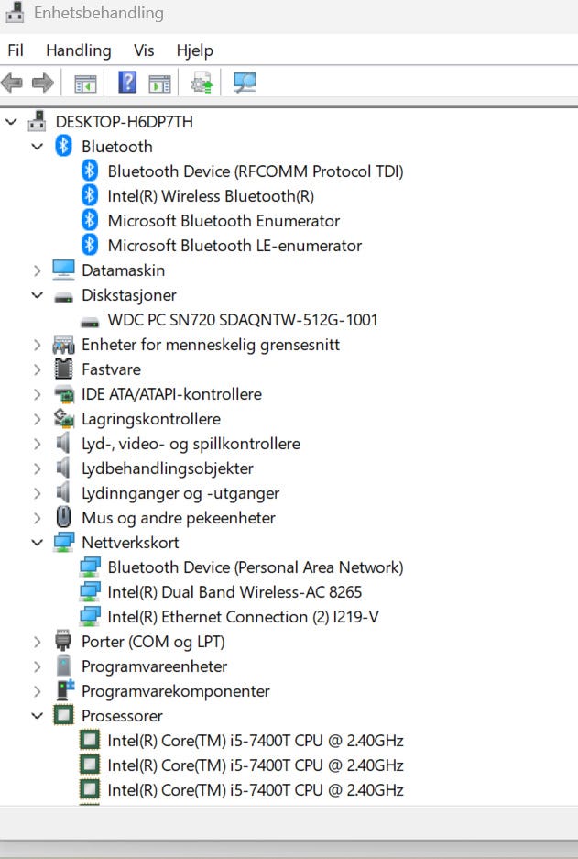Collapse the DESKTOP-H6DP7TH root node
Image resolution: width=578 pixels, height=859 pixels.
pos(11,121)
